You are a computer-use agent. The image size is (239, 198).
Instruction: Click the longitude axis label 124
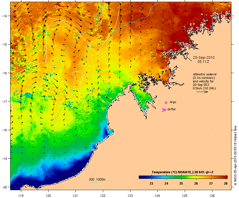[157, 196]
